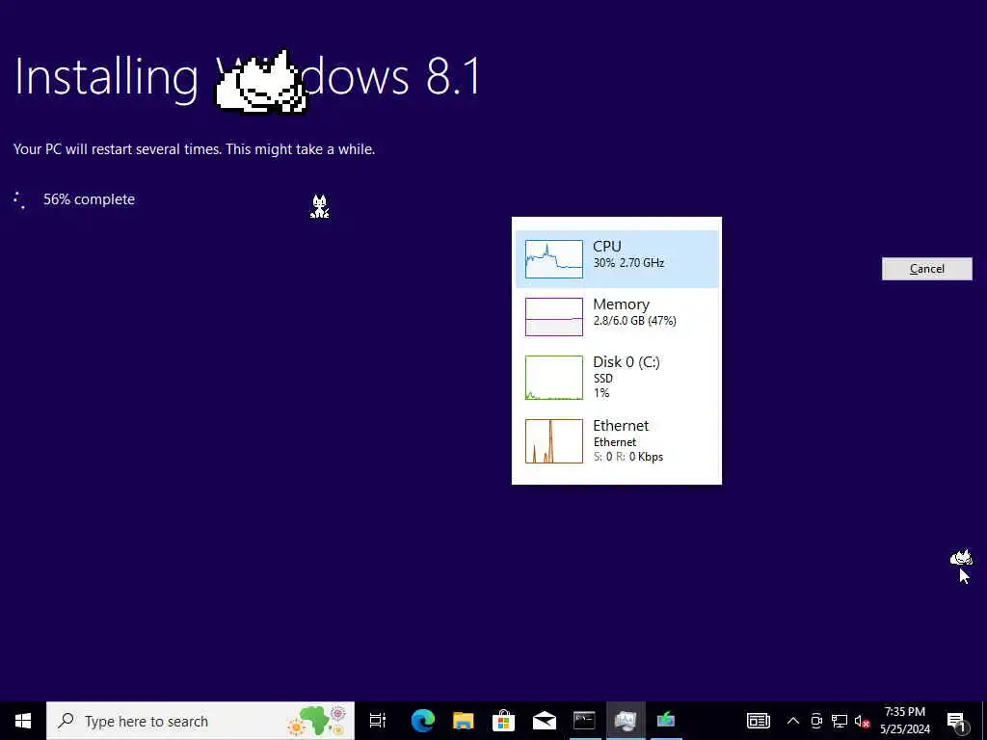Click the muted volume tray icon

click(x=862, y=721)
